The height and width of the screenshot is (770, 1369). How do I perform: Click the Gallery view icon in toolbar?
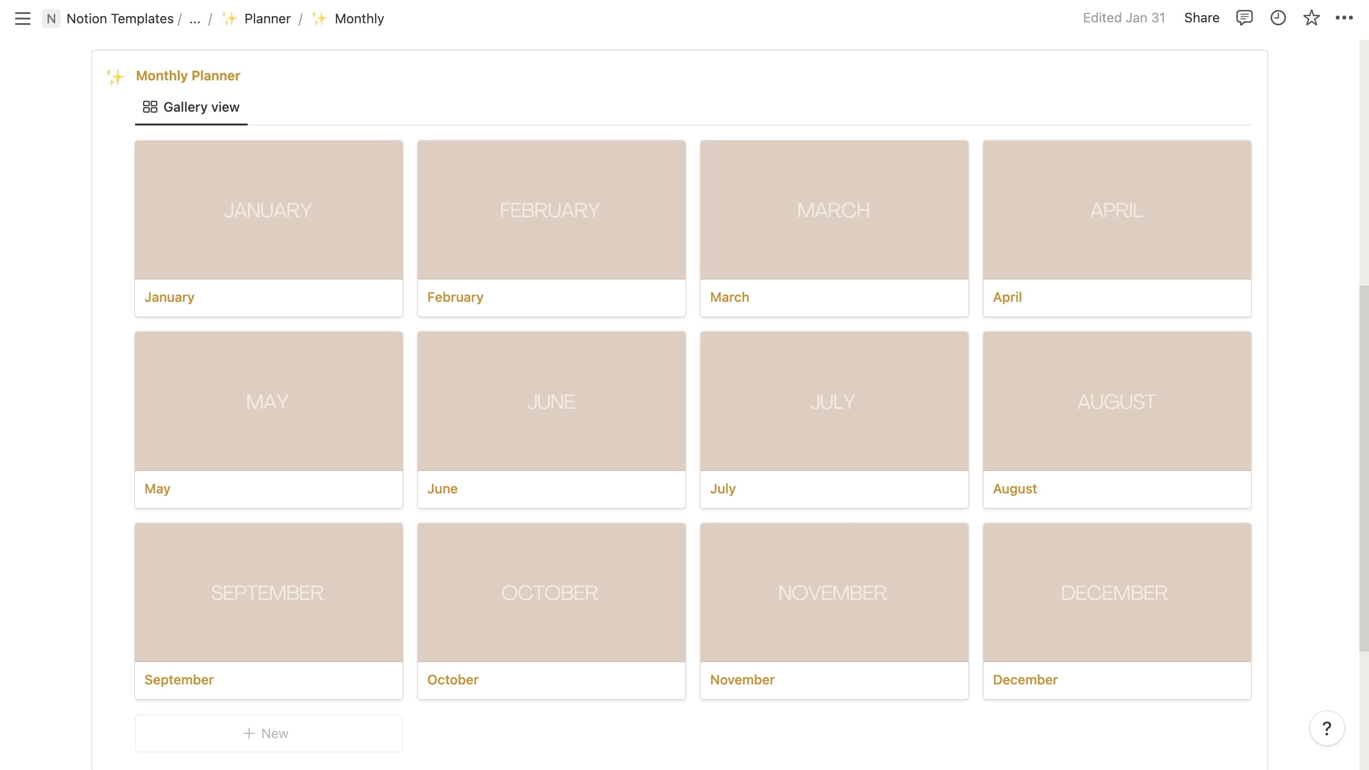tap(150, 106)
